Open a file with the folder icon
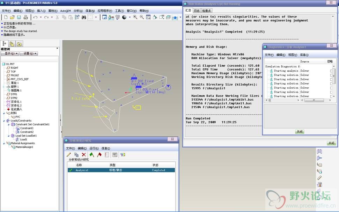Viewport: 339px width, 212px height. [12, 17]
